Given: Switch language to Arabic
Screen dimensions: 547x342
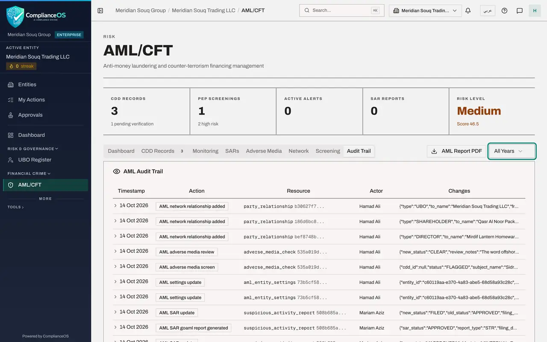Looking at the screenshot, I should (x=488, y=10).
